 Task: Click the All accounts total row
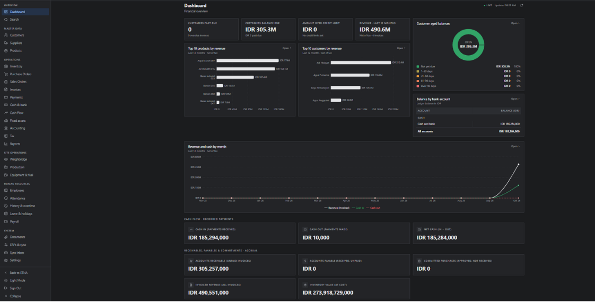(x=468, y=131)
